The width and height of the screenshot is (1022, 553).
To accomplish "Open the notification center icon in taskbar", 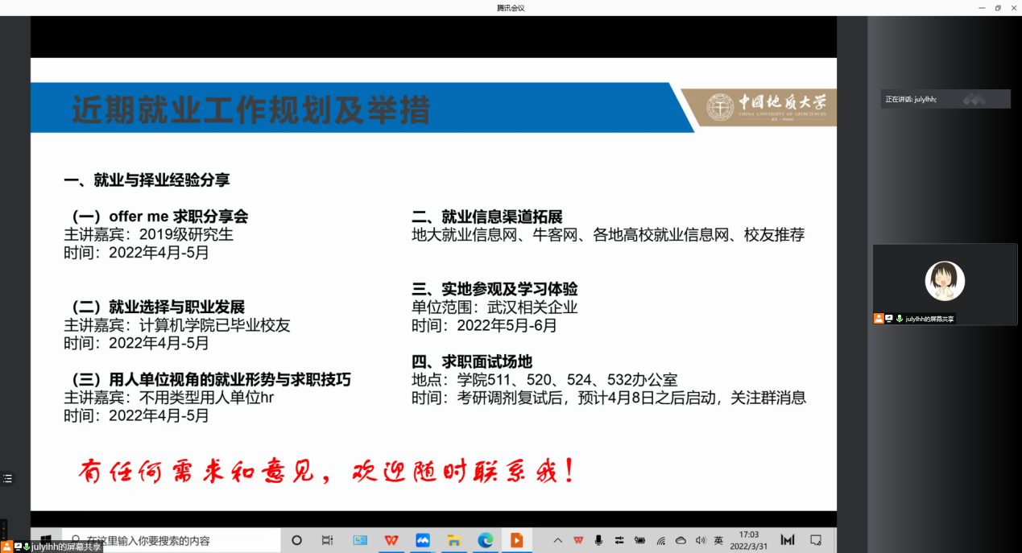I will click(816, 540).
